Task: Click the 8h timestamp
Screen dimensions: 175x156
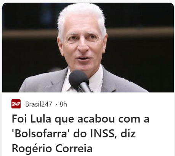Action: tap(63, 104)
